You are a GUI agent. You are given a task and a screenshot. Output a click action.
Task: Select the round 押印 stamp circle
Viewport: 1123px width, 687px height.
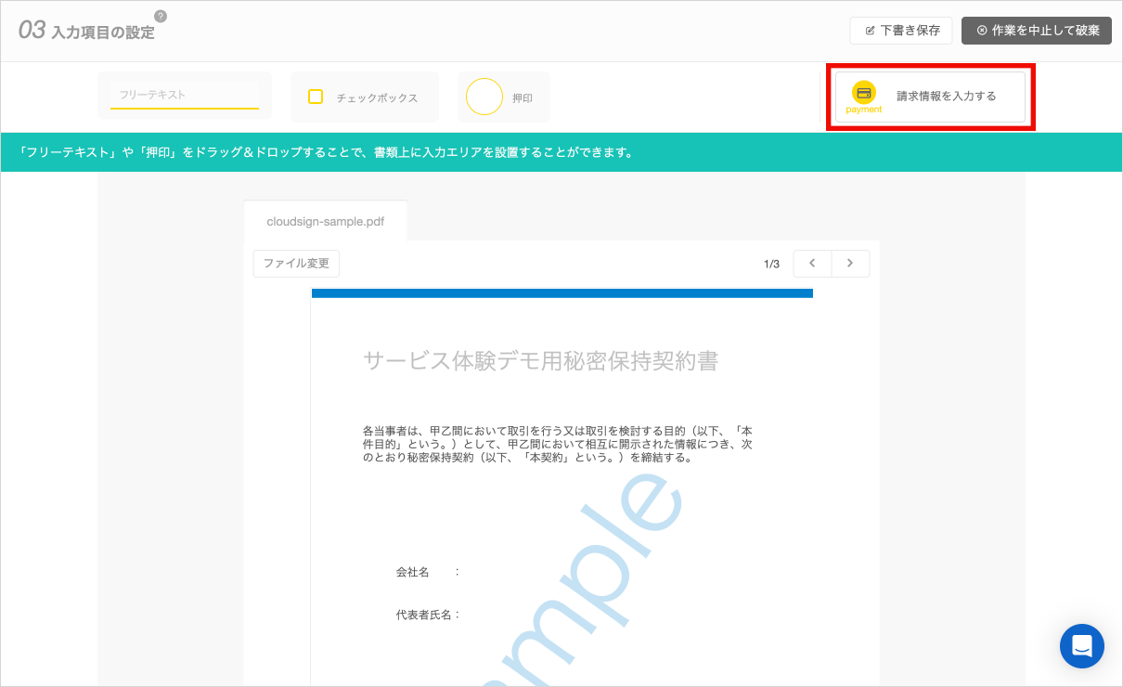pos(484,97)
